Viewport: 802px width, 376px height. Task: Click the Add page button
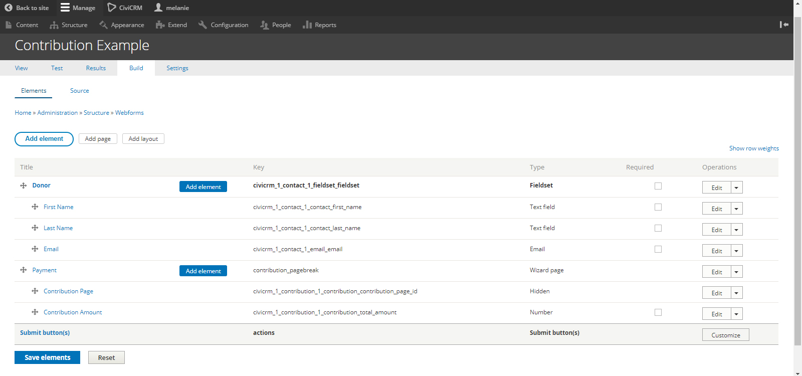(x=98, y=139)
